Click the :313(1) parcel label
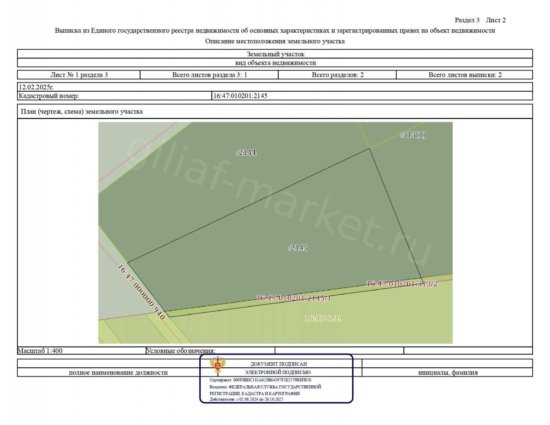 (413, 135)
